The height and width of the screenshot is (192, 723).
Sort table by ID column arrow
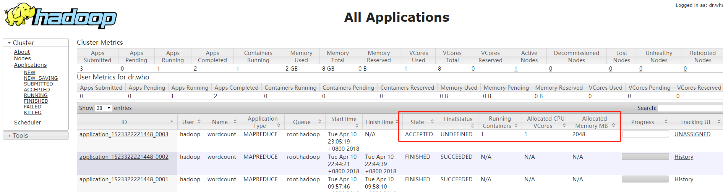[172, 122]
